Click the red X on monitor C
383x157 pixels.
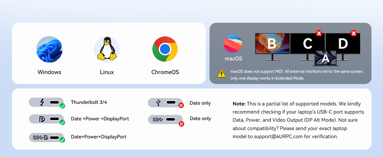pyautogui.click(x=319, y=33)
